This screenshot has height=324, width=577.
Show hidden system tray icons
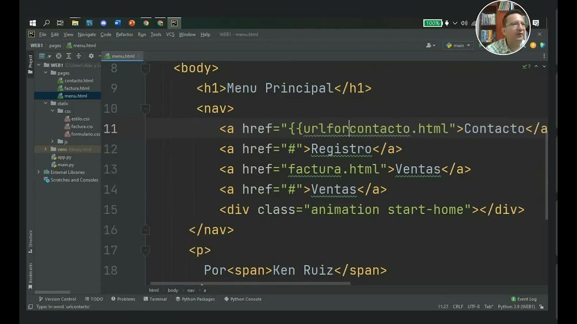click(455, 23)
